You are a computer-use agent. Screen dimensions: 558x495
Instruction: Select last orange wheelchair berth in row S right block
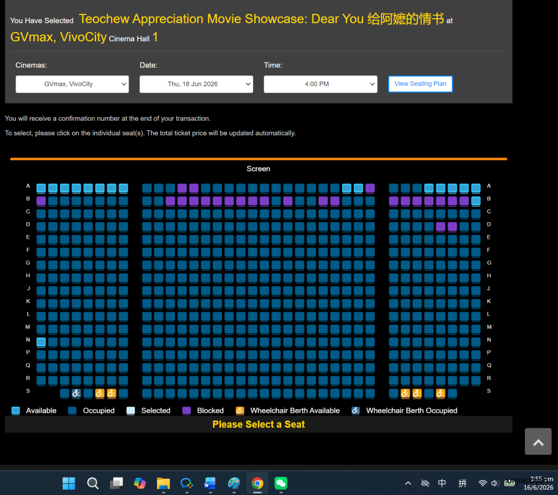441,393
